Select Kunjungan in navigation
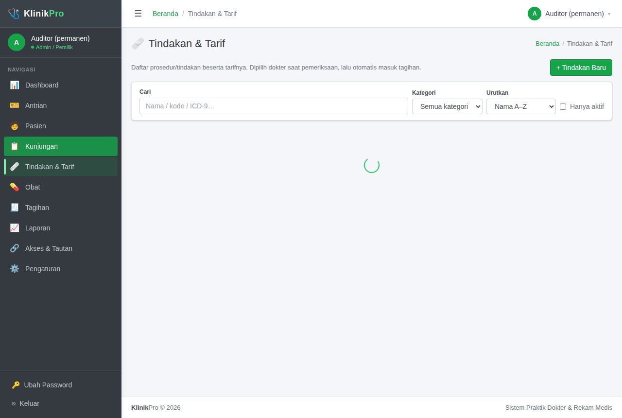This screenshot has width=622, height=418. [61, 146]
